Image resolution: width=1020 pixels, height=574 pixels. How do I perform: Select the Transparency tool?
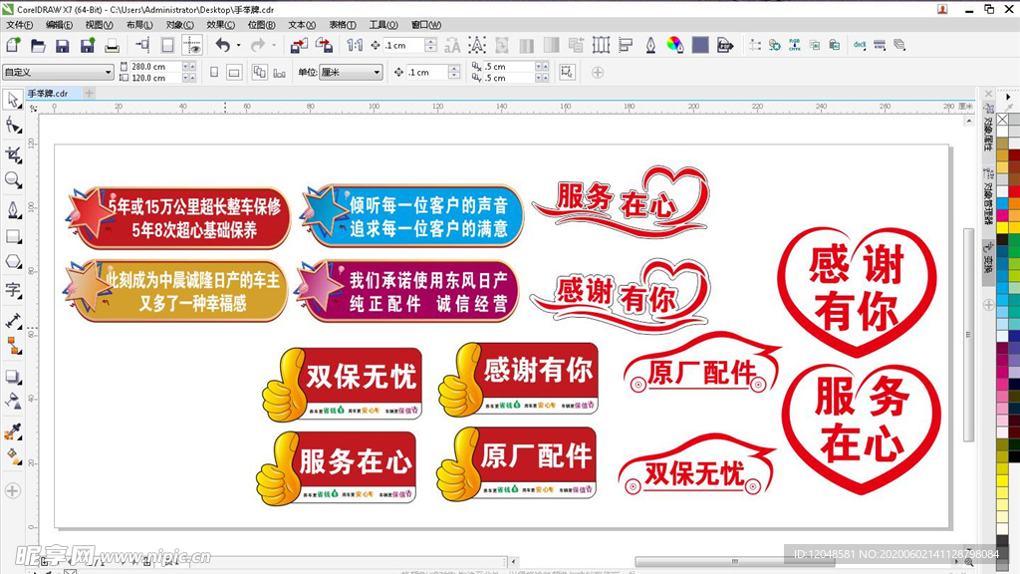[12, 402]
